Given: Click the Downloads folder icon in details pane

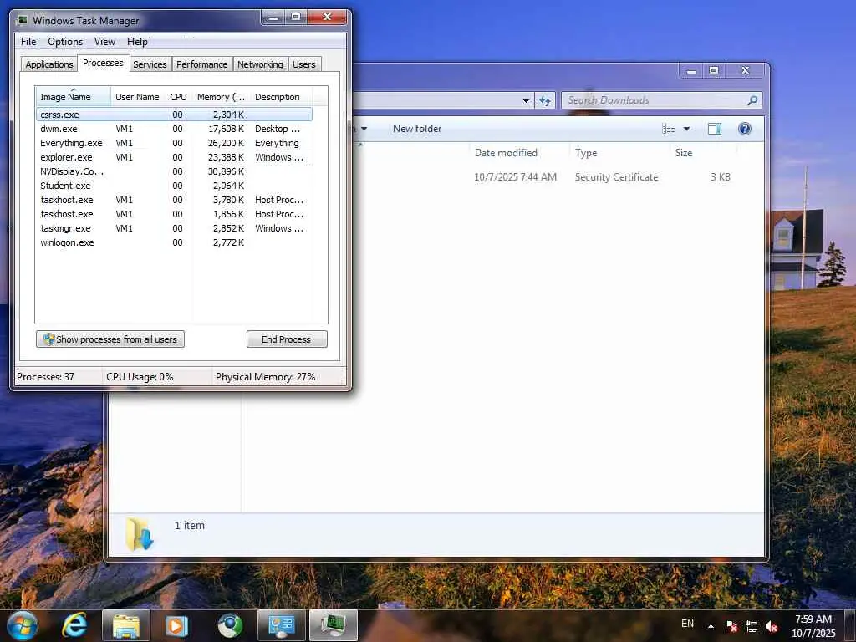Looking at the screenshot, I should 140,534.
